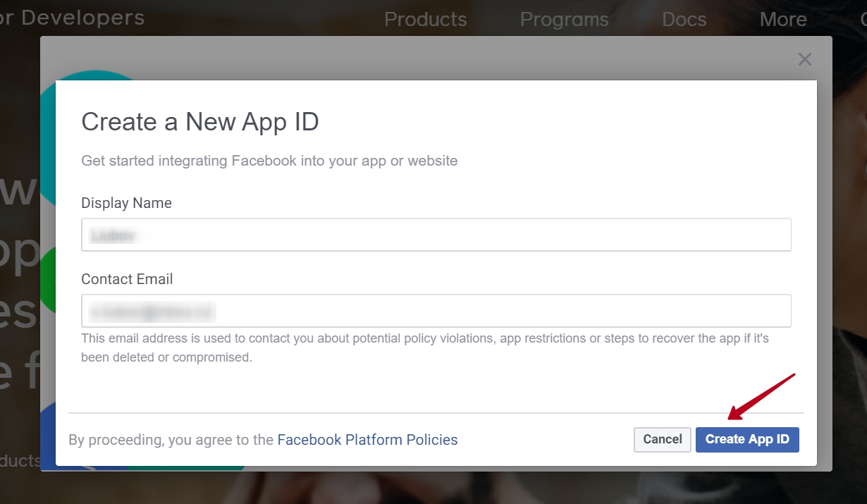The width and height of the screenshot is (867, 504).
Task: Click the red arrow pointing to Create App ID
Action: tap(761, 396)
